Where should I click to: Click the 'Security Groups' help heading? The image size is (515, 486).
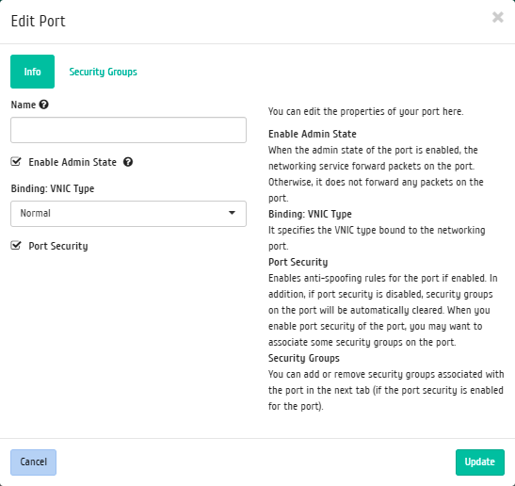pos(304,358)
